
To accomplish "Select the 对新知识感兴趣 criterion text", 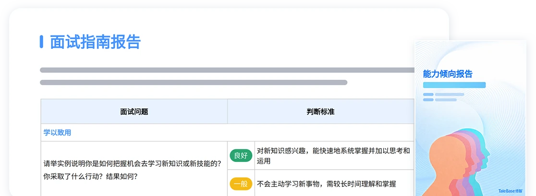I will click(x=333, y=156).
